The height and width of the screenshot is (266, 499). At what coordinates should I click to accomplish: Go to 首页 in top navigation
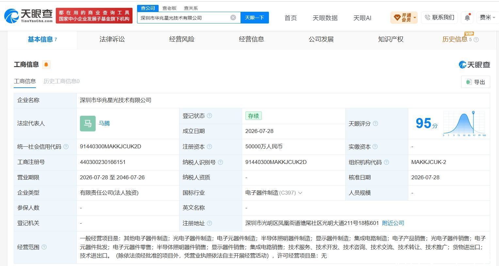(x=290, y=18)
